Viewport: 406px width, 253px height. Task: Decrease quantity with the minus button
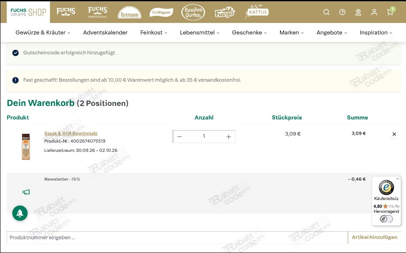[179, 136]
